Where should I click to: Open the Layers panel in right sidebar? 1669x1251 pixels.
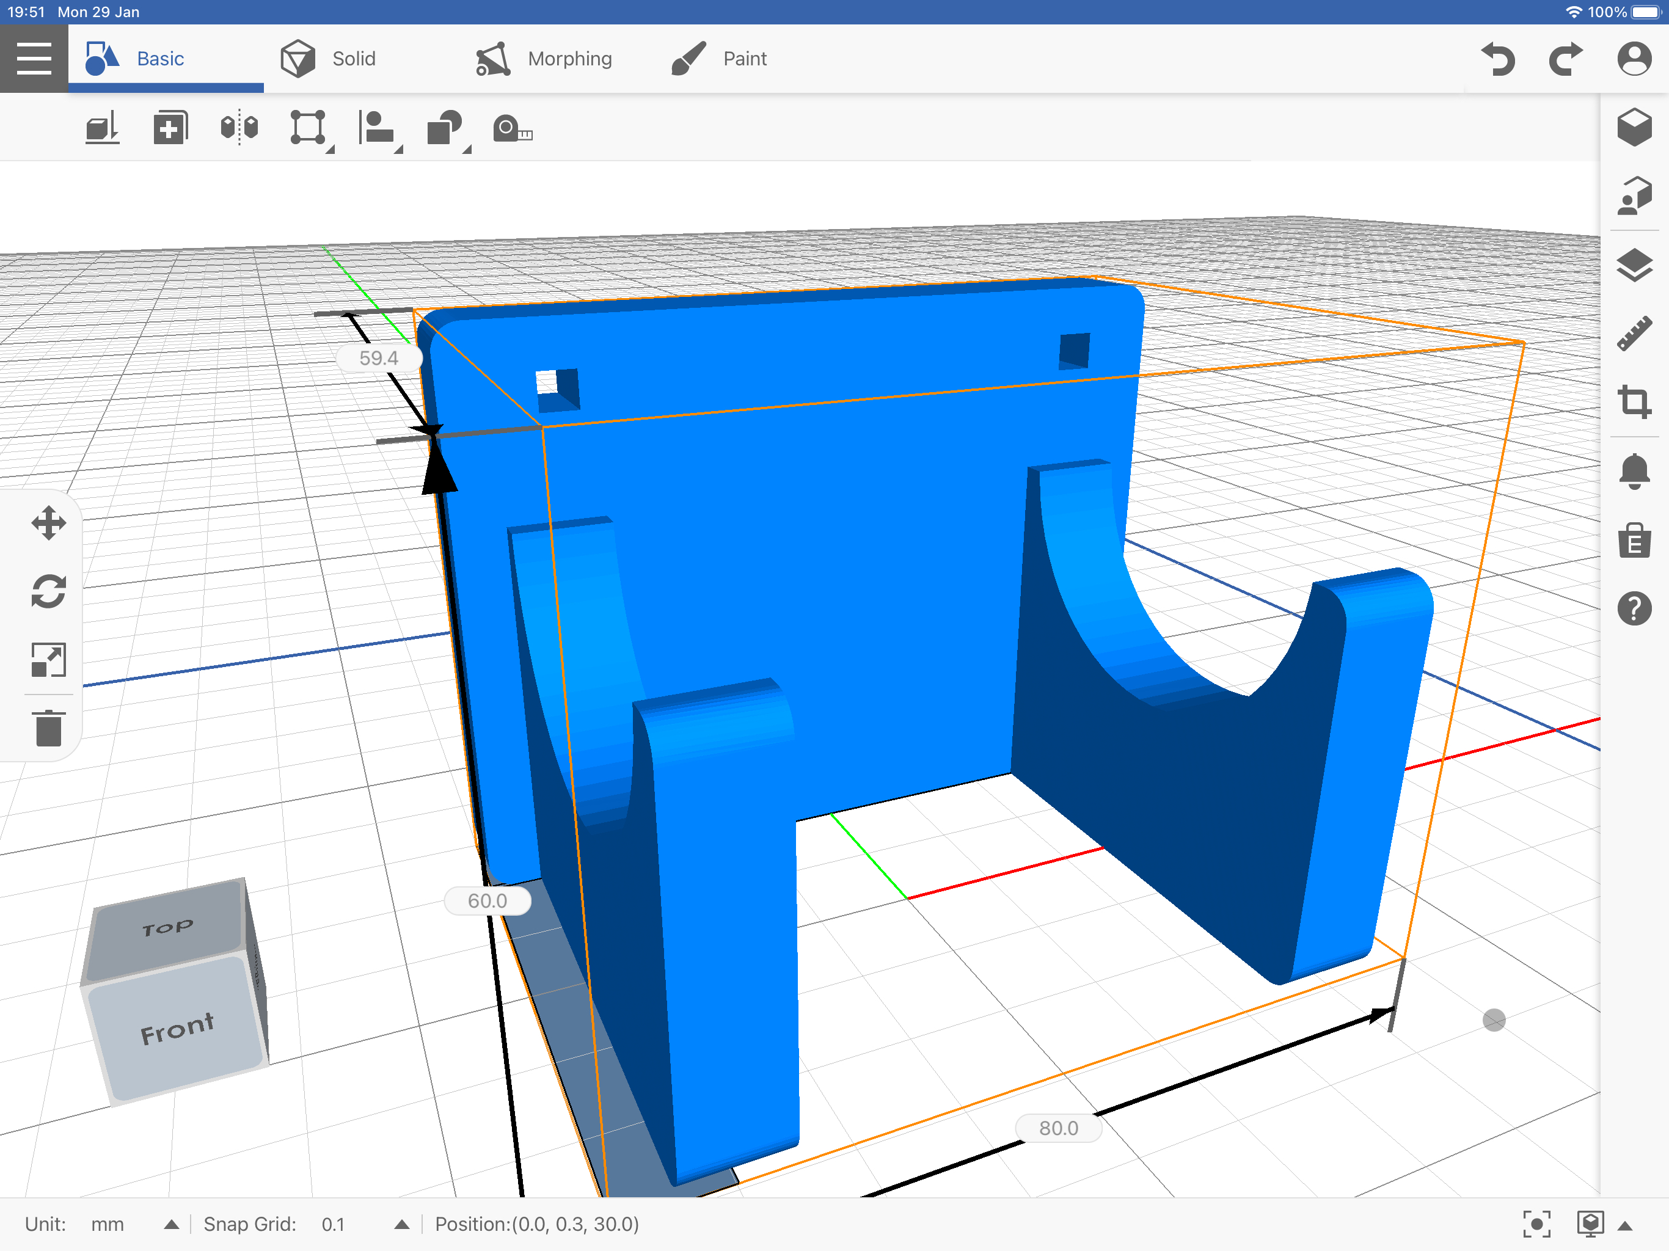click(1635, 264)
